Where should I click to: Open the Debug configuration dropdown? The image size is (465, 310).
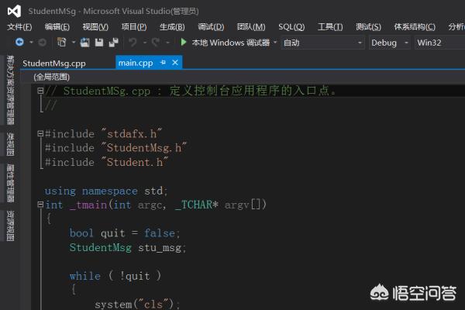[x=390, y=43]
